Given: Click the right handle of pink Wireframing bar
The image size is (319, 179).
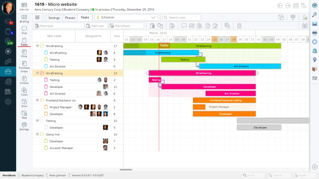Looking at the screenshot, I should [257, 73].
